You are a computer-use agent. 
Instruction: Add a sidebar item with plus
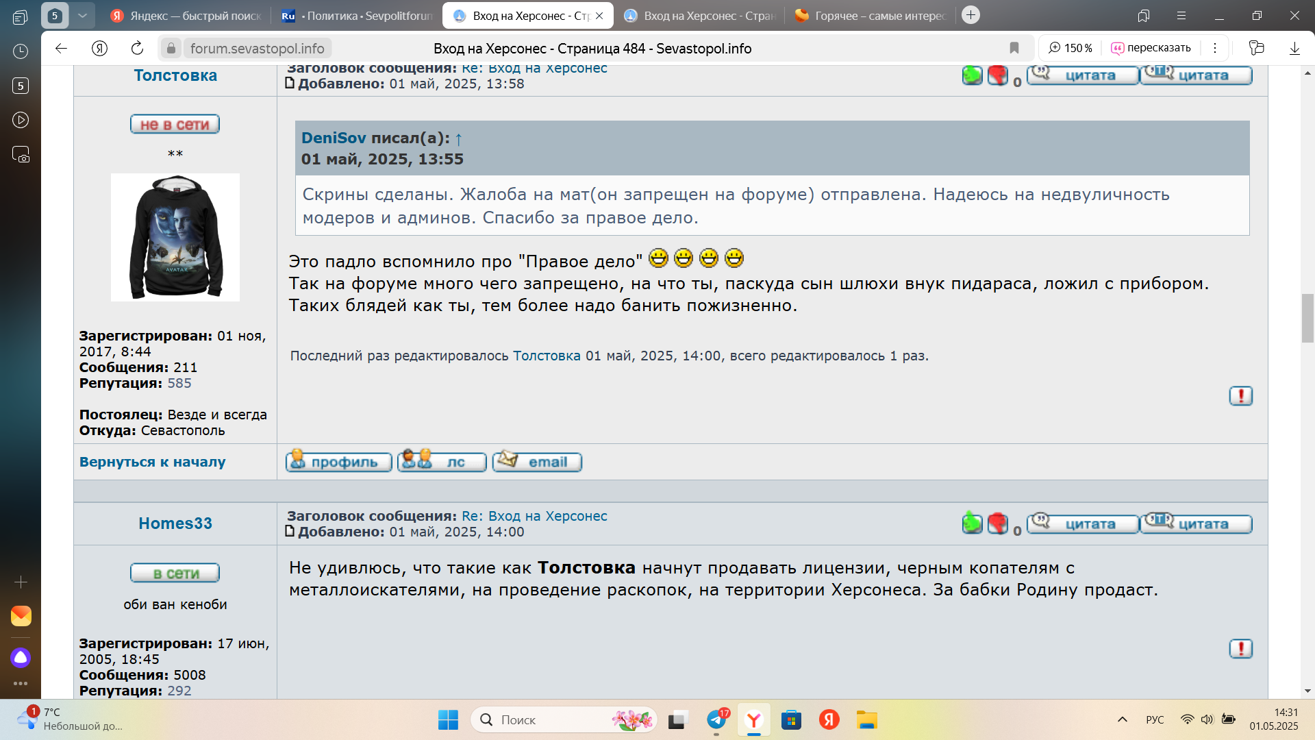tap(21, 582)
